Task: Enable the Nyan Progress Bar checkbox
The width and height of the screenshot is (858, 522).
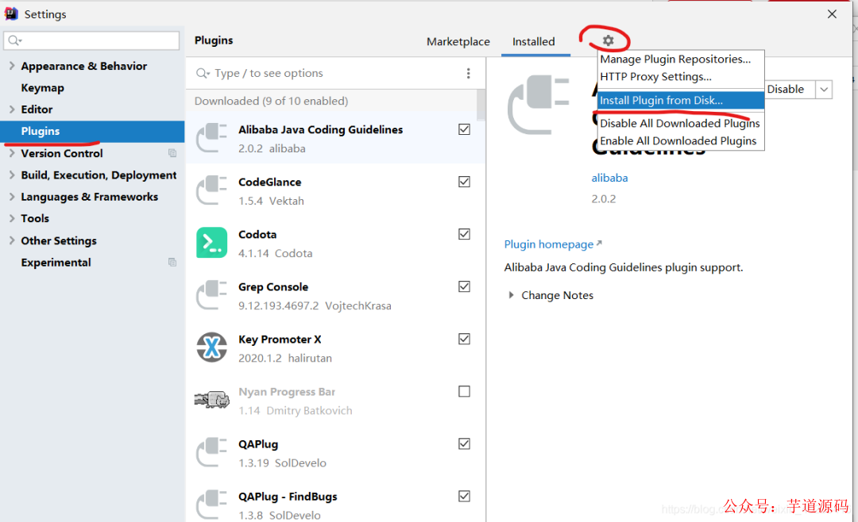Action: (464, 391)
